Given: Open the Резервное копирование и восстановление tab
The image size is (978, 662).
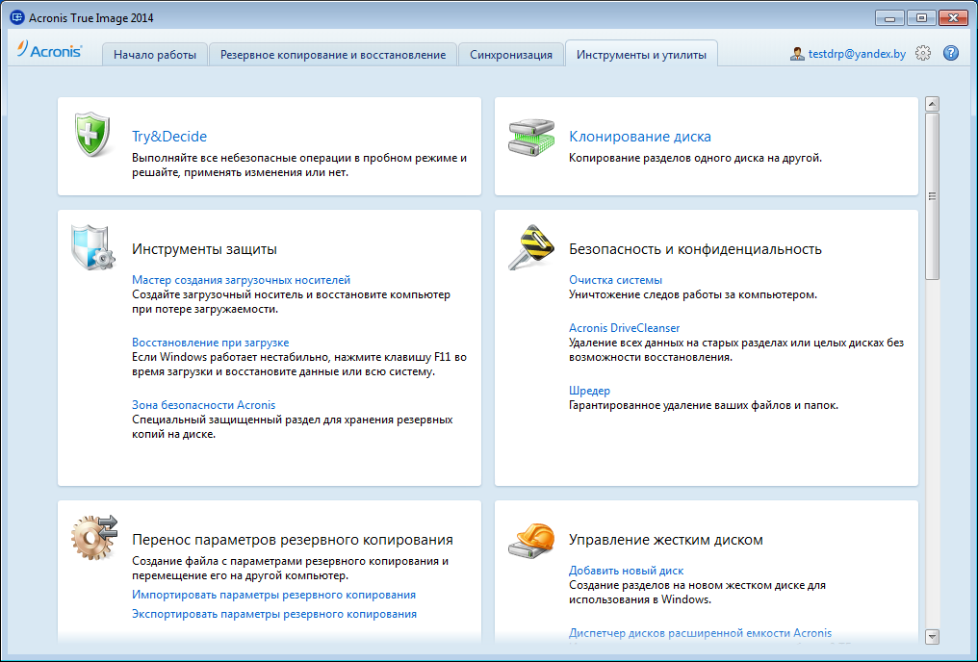Looking at the screenshot, I should click(332, 55).
